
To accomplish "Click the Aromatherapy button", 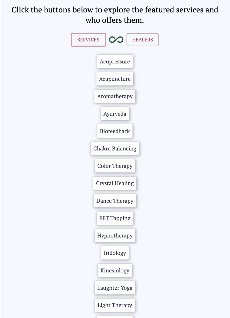I will coord(115,96).
